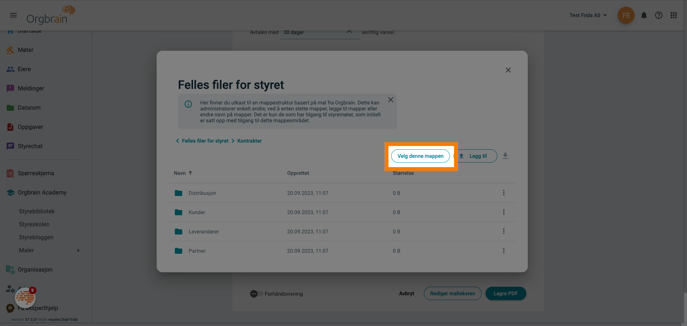Click the hamburger menu icon

[x=13, y=15]
